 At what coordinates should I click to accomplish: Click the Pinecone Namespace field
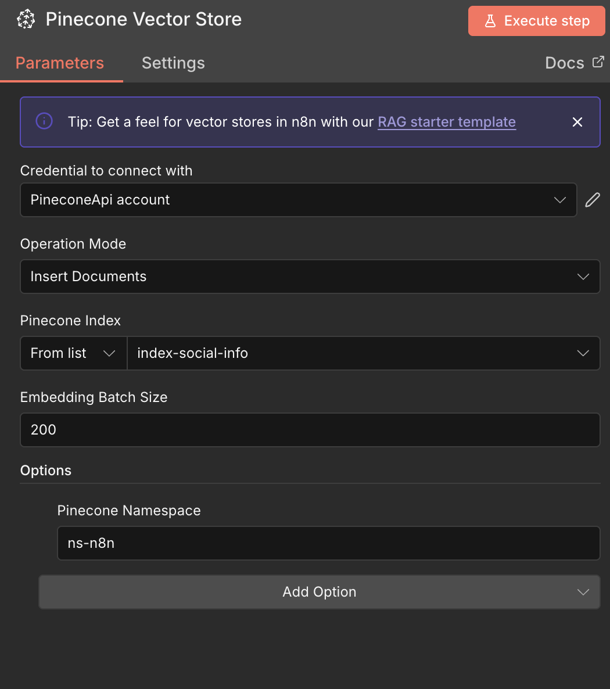coord(328,543)
